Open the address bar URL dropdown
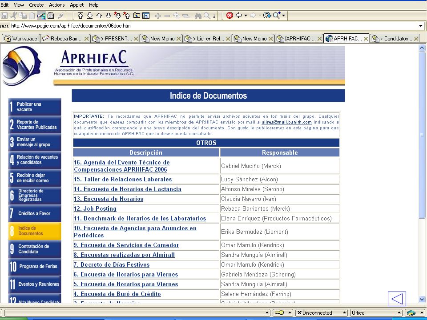Image resolution: width=427 pixels, height=320 pixels. [x=421, y=26]
